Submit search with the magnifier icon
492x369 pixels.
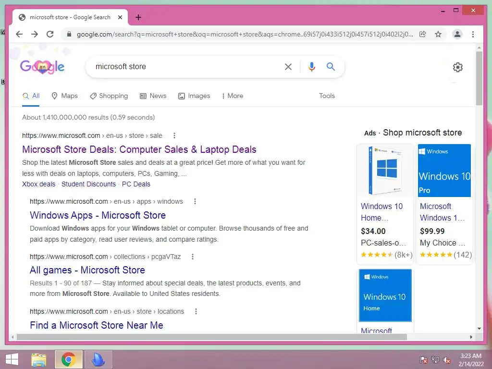point(331,66)
